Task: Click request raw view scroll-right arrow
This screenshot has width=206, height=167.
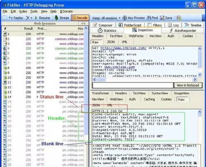Action: tap(195, 79)
